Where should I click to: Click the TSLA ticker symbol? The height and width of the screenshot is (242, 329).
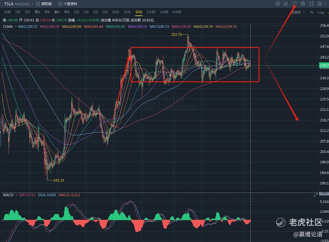9,4
